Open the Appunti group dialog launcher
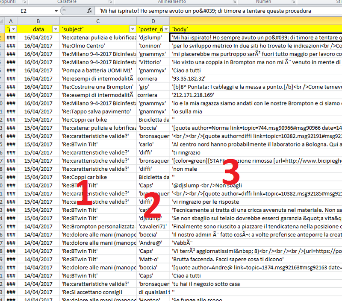Viewport: 342px width, 301px height. (x=24, y=2)
